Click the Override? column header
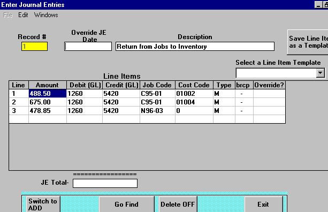 click(x=270, y=85)
